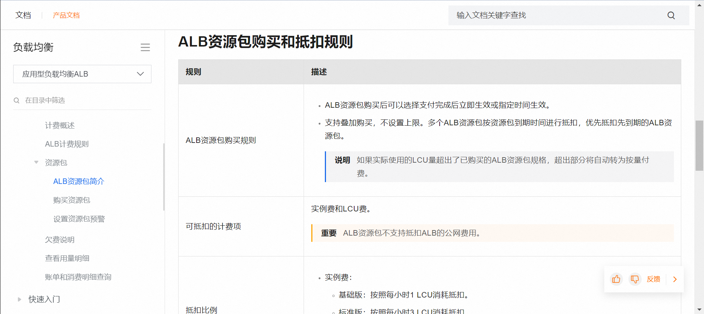This screenshot has width=704, height=314.
Task: Open the 设置资源包预警 page
Action: point(79,219)
